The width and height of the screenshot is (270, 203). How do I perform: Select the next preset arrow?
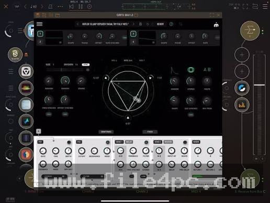point(133,24)
